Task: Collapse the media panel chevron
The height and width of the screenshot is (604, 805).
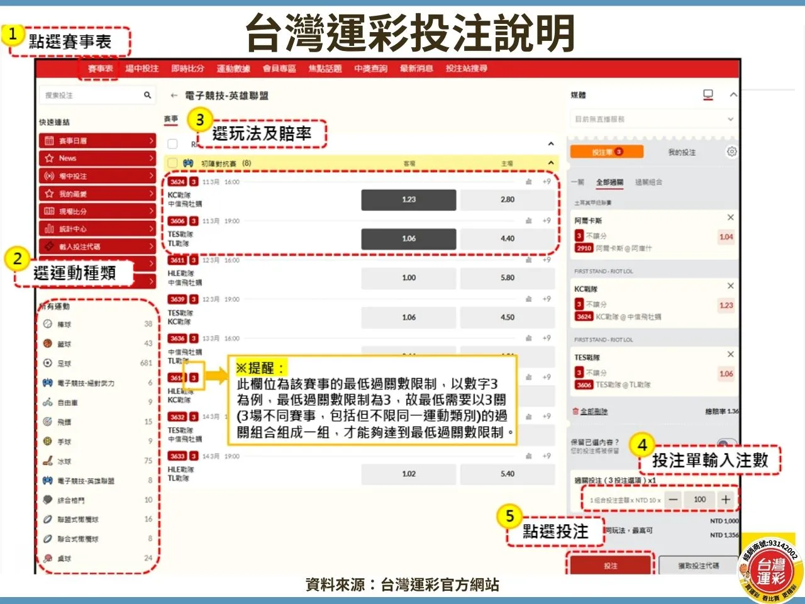Action: [x=733, y=95]
